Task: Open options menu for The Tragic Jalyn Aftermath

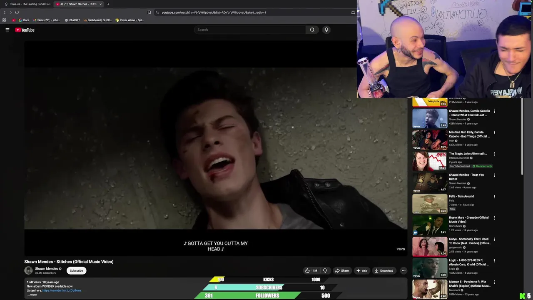Action: (x=494, y=154)
